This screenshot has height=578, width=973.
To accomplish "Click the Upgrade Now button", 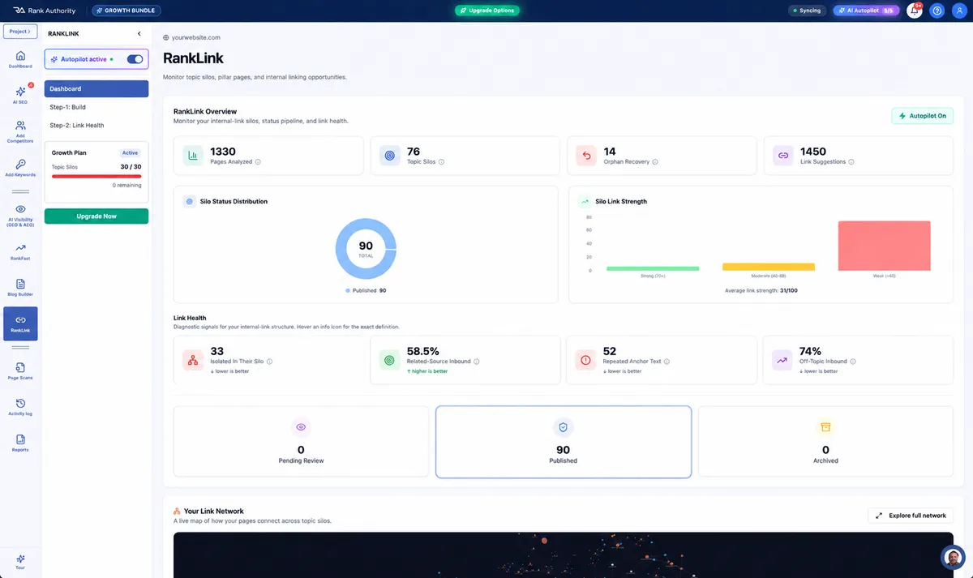I will coord(96,216).
